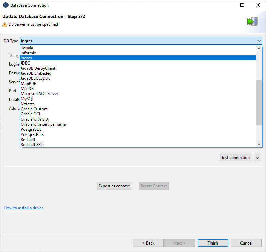266x252 pixels.
Task: Click the Database Connection title bar app icon
Action: 6,5
